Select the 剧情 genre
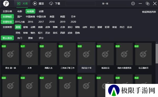 click(x=18, y=27)
